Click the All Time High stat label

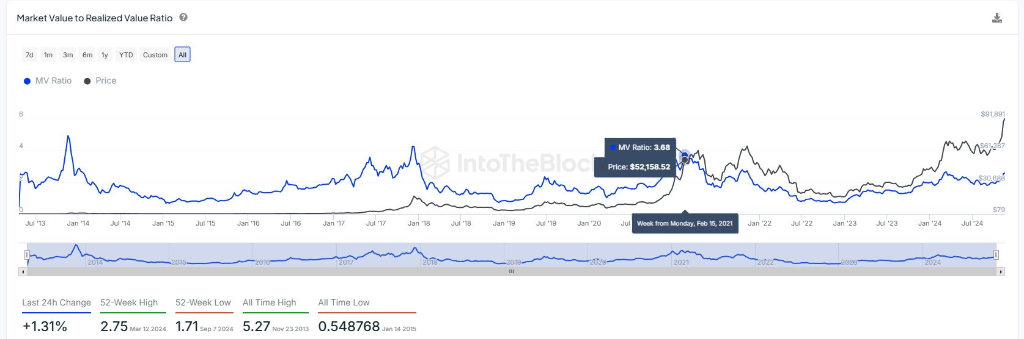(x=269, y=302)
